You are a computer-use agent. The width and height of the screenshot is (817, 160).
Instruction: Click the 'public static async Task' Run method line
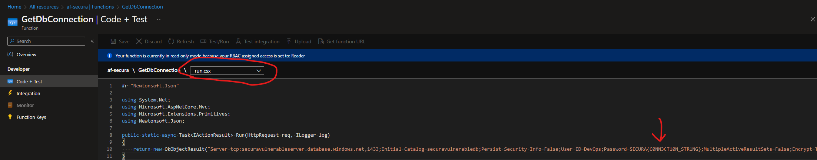coord(226,135)
